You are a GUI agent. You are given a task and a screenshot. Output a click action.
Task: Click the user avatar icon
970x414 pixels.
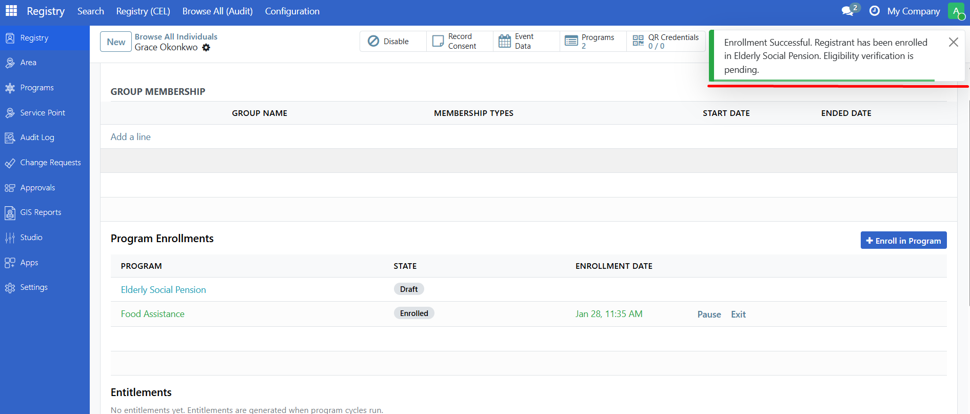click(x=956, y=11)
